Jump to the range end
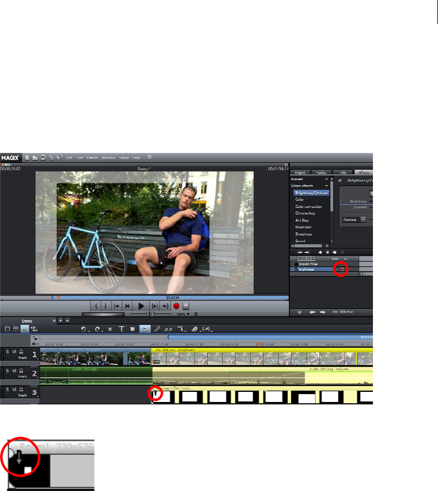The width and height of the screenshot is (438, 491). [x=166, y=306]
